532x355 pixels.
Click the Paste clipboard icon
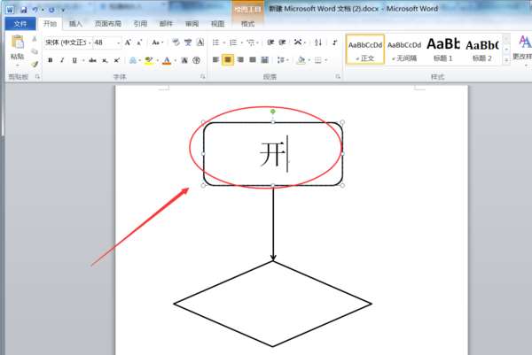(x=18, y=42)
